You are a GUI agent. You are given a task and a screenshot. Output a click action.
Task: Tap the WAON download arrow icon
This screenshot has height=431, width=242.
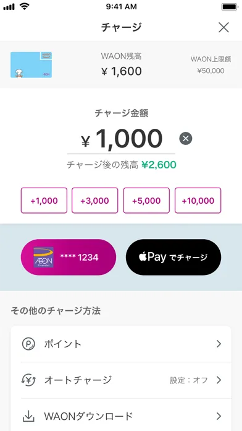click(x=28, y=416)
